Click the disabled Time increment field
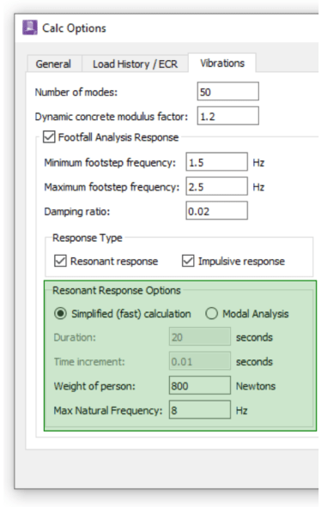The width and height of the screenshot is (321, 507). pyautogui.click(x=200, y=361)
